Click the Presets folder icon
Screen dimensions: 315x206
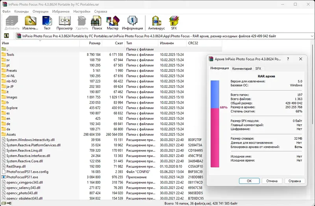[4, 71]
